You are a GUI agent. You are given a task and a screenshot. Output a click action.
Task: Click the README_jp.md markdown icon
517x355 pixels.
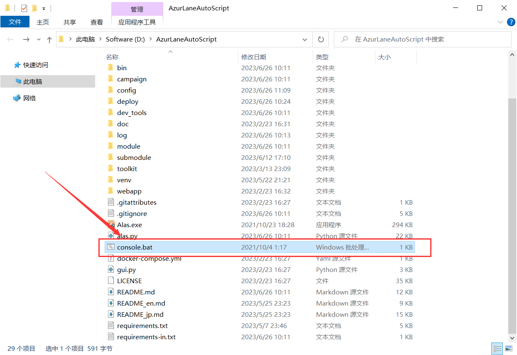coord(110,314)
